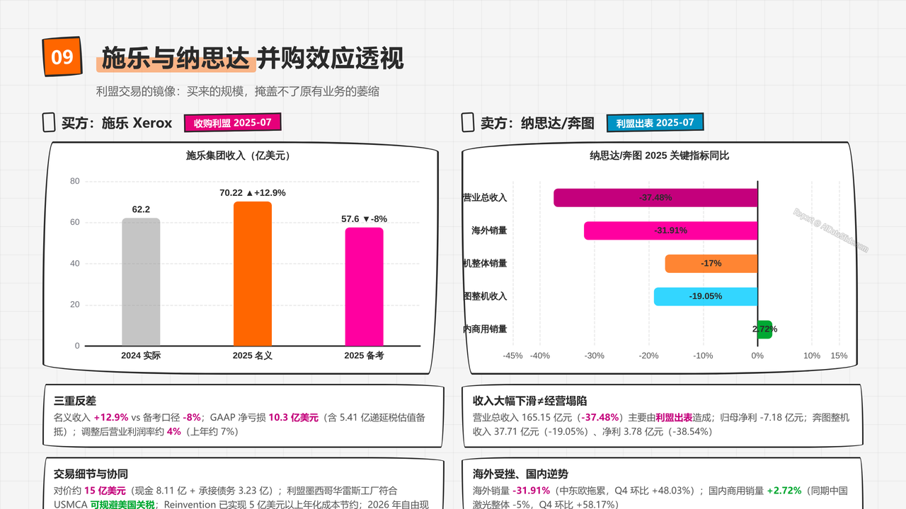Viewport: 906px width, 509px height.
Task: Click the gray 2024 实际 revenue bar
Action: point(141,282)
